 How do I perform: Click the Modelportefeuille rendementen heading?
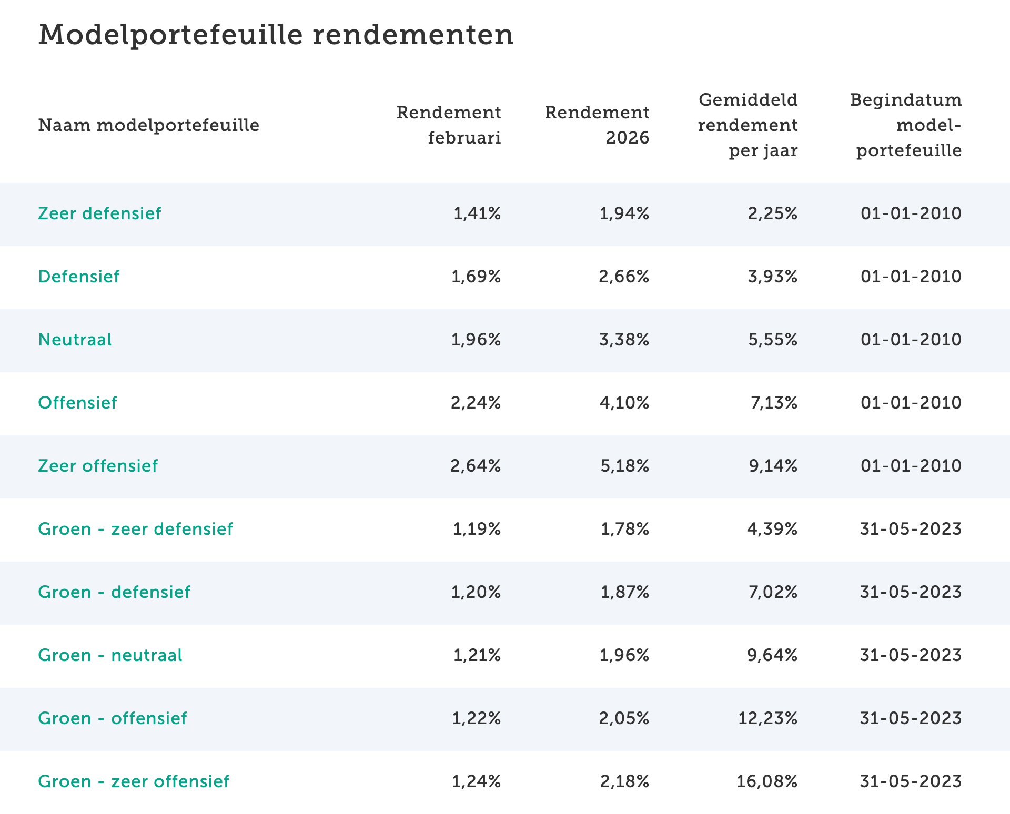[x=276, y=35]
